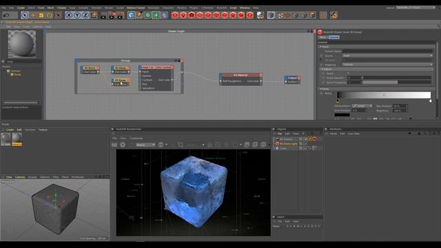Open the Mesh menu
Screen dimensions: 441x248
(x=50, y=8)
